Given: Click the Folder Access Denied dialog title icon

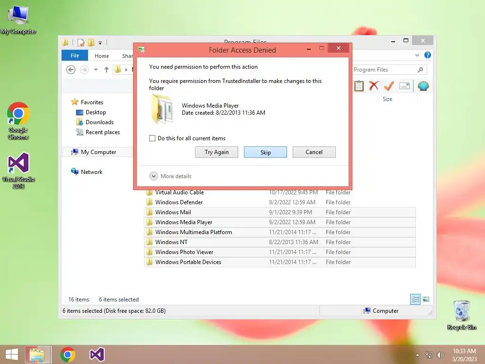Looking at the screenshot, I should [142, 49].
